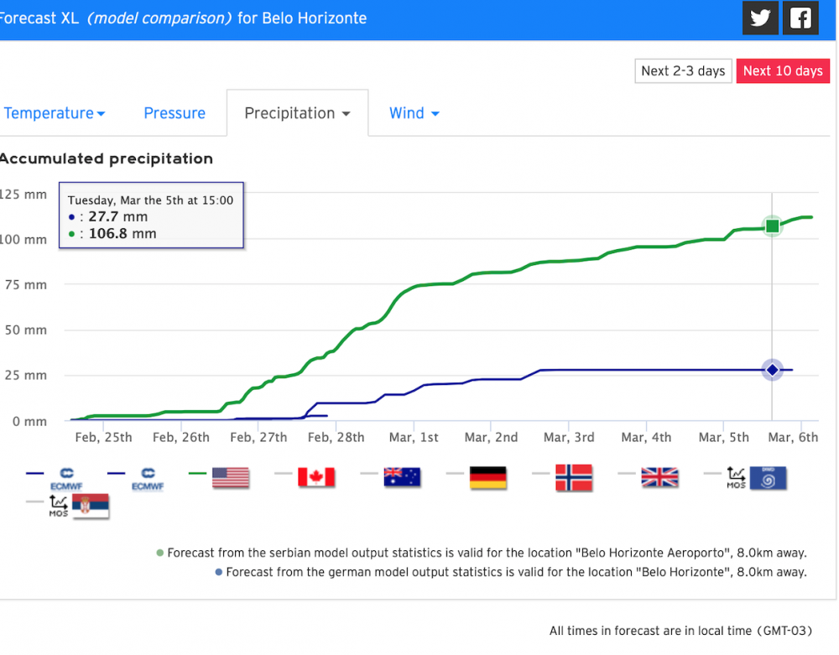Share forecast via the Facebook icon

(800, 18)
